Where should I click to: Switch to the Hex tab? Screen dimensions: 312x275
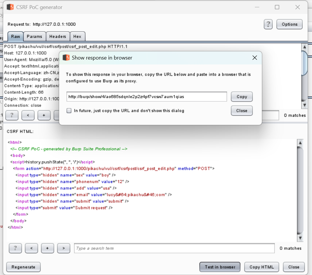pyautogui.click(x=77, y=37)
